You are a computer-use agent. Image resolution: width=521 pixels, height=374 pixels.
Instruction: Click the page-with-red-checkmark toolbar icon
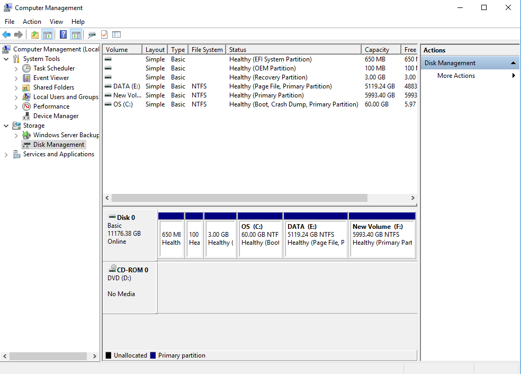[x=104, y=34]
